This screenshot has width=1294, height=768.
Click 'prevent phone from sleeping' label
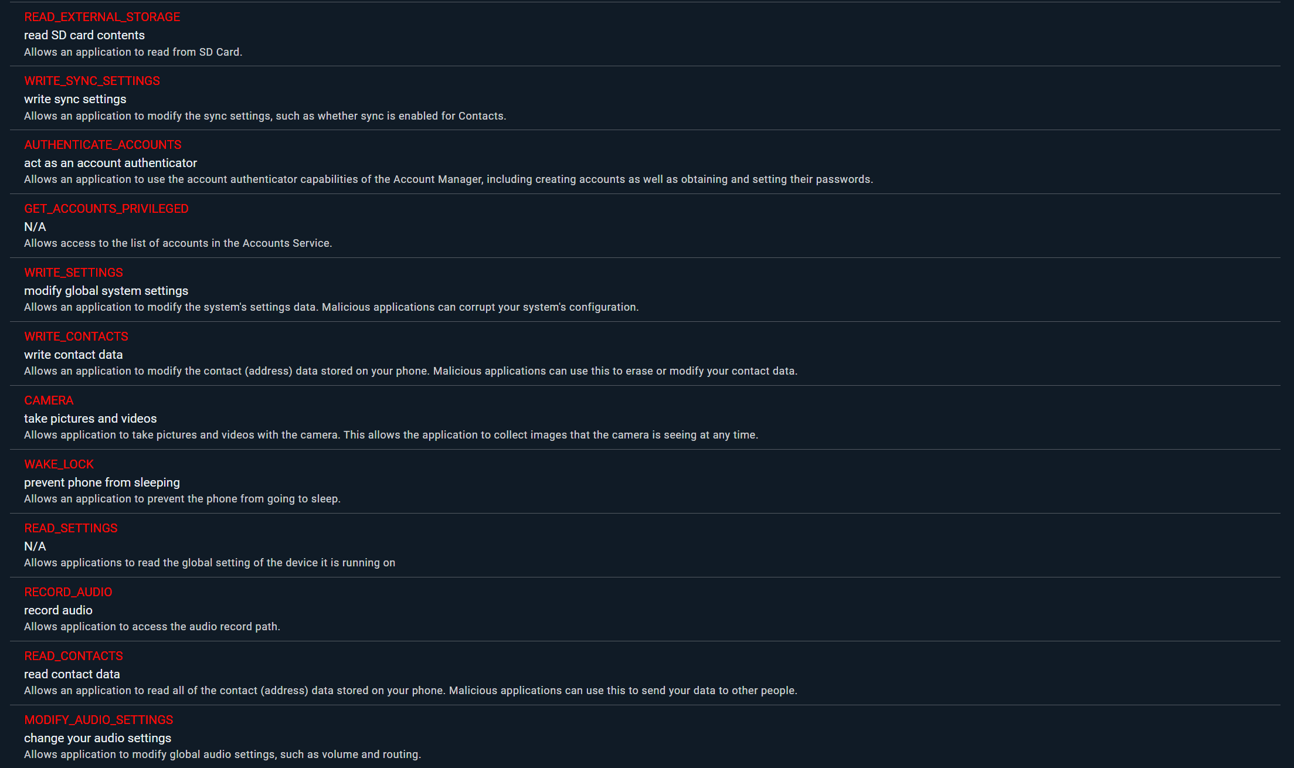102,482
